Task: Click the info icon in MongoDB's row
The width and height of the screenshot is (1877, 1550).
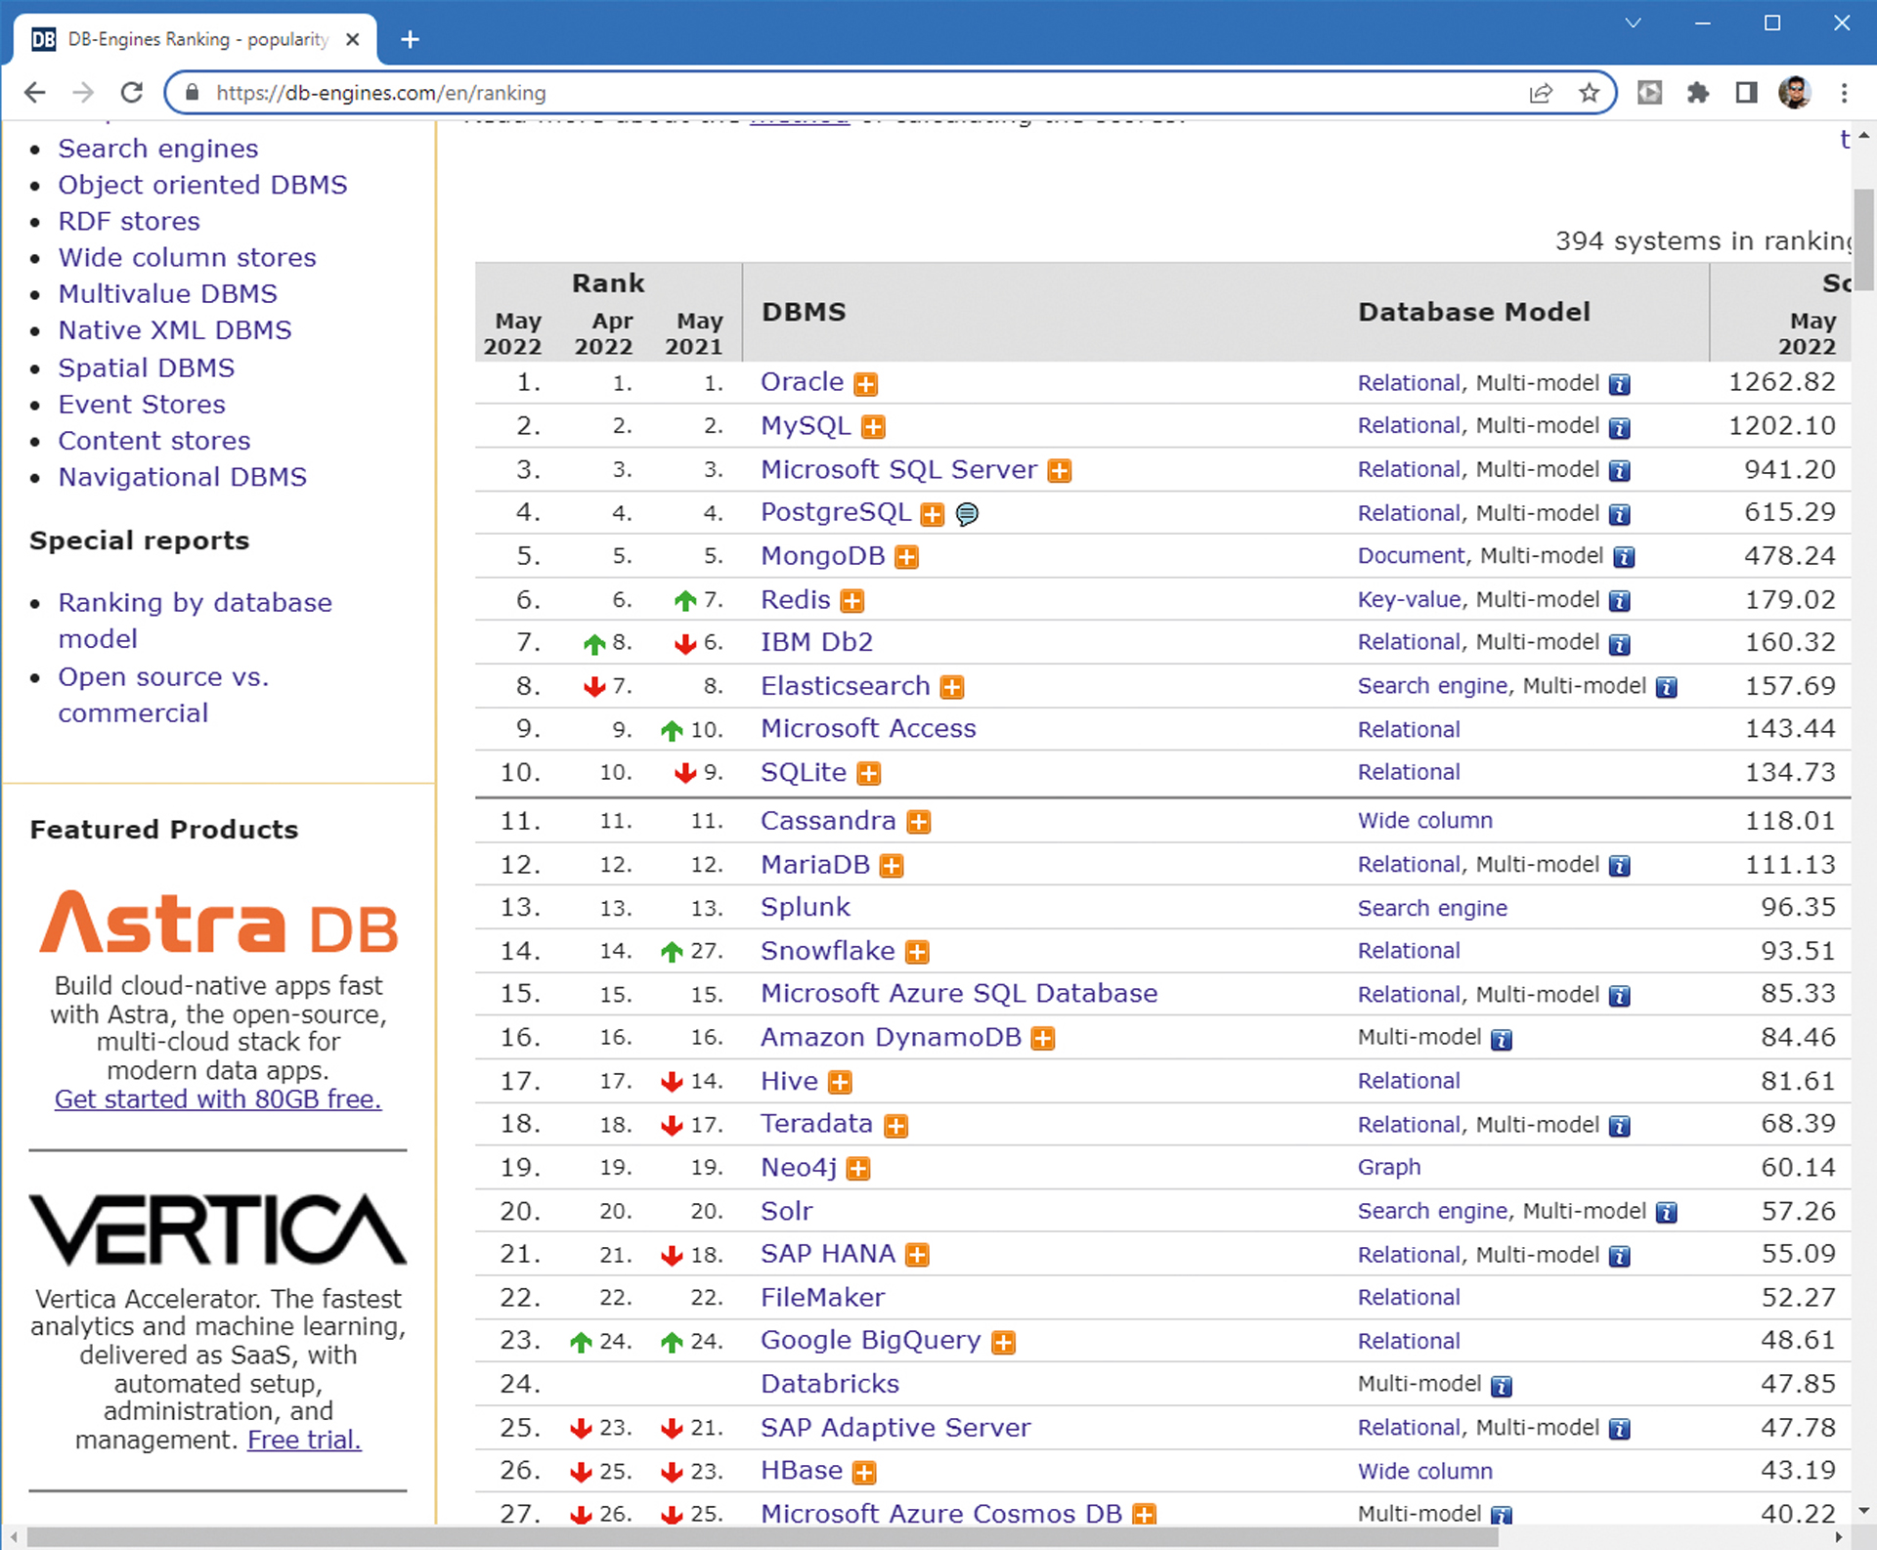Action: pos(1624,557)
